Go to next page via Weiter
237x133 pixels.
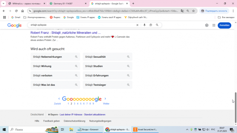point(106,104)
